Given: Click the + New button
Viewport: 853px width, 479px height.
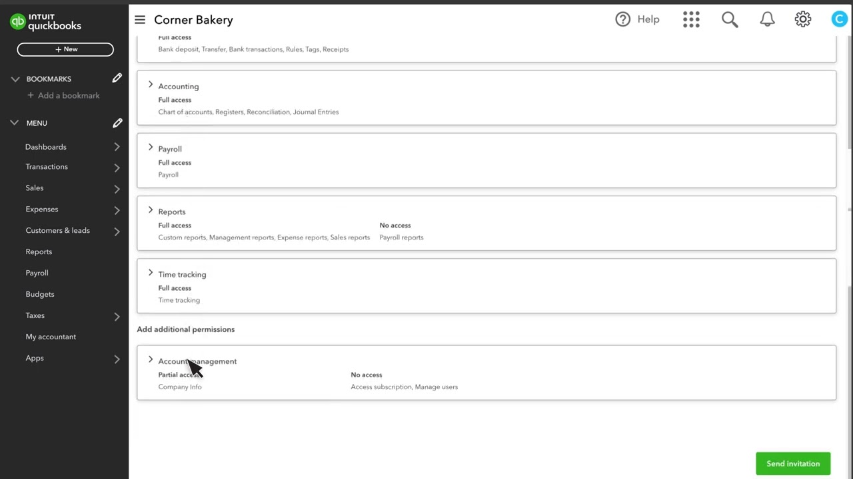Looking at the screenshot, I should [65, 49].
